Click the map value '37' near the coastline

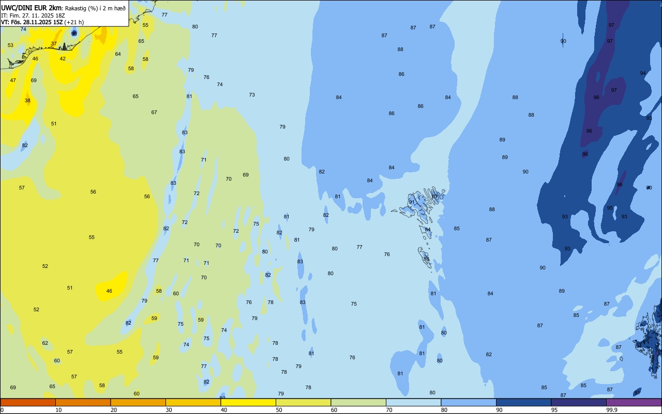point(54,44)
